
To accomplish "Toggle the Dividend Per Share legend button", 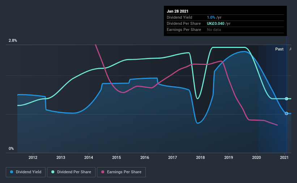I will coord(71,172).
